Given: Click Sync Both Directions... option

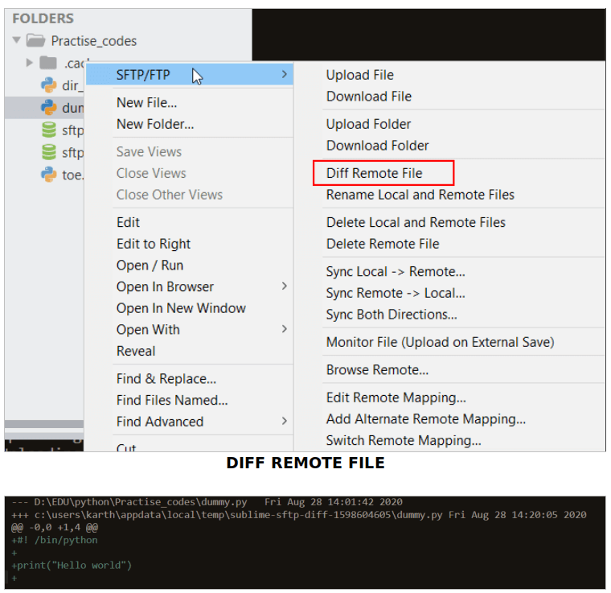Looking at the screenshot, I should point(391,314).
